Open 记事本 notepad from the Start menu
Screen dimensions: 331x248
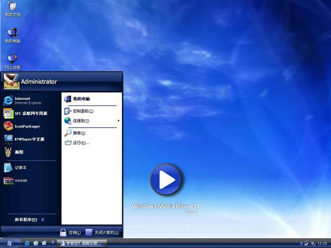click(31, 167)
